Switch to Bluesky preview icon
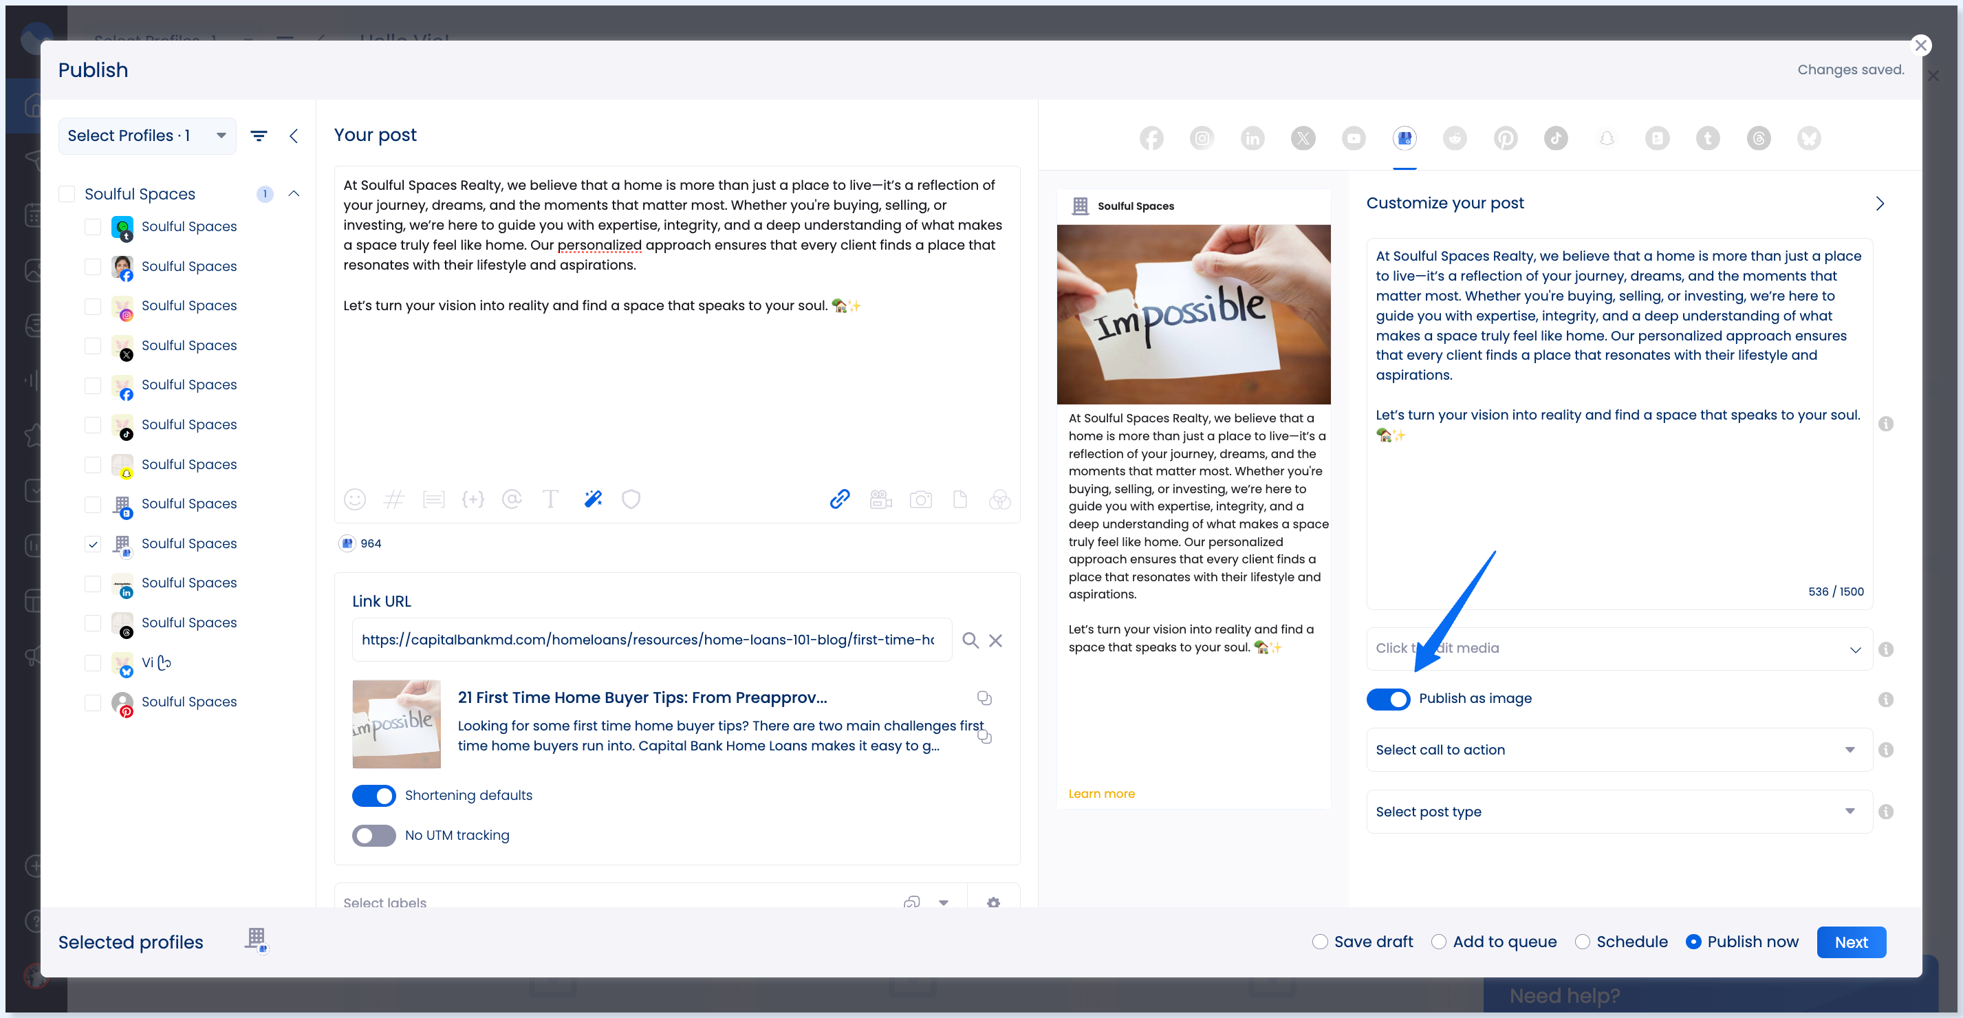Viewport: 1963px width, 1018px height. [1809, 138]
